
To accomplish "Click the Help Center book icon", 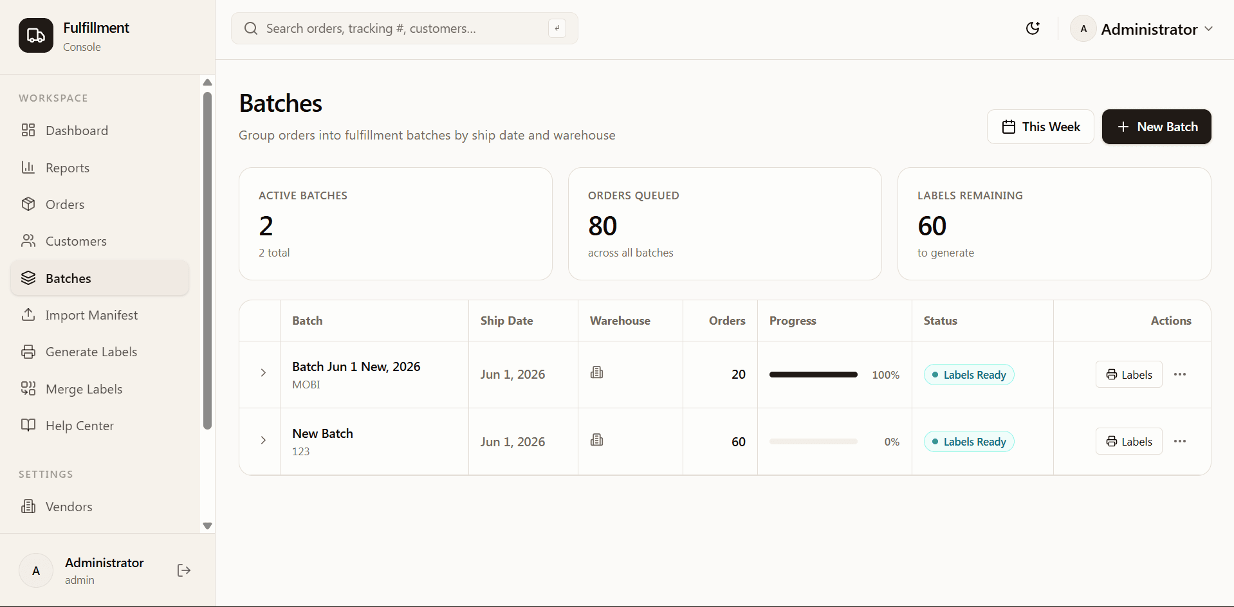I will point(28,425).
